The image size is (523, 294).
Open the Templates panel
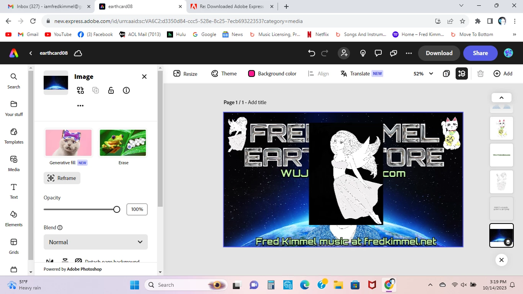(x=14, y=136)
